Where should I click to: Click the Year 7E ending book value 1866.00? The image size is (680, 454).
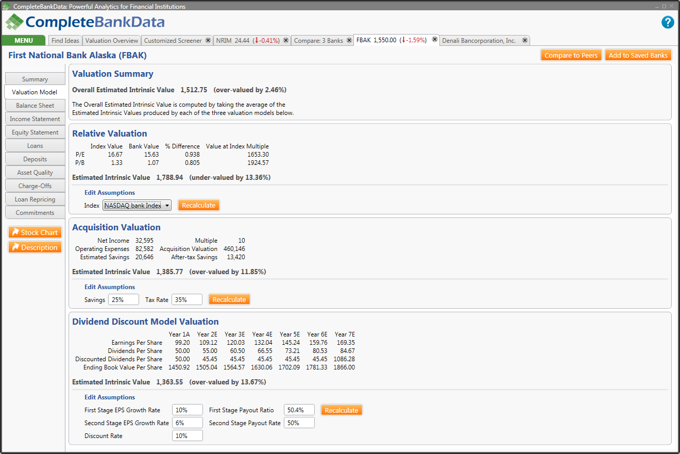[345, 367]
